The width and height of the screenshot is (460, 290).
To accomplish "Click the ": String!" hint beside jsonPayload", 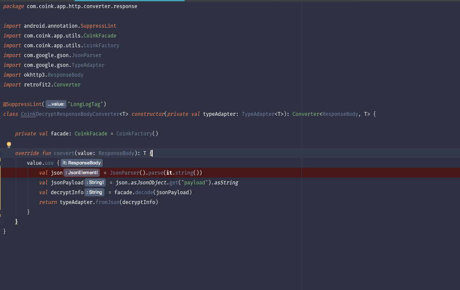I will 95,182.
